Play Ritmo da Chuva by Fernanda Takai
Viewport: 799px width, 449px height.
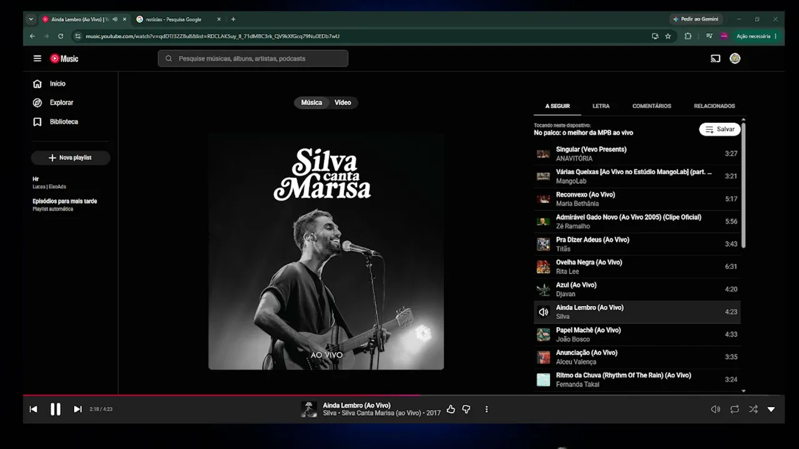pos(637,380)
